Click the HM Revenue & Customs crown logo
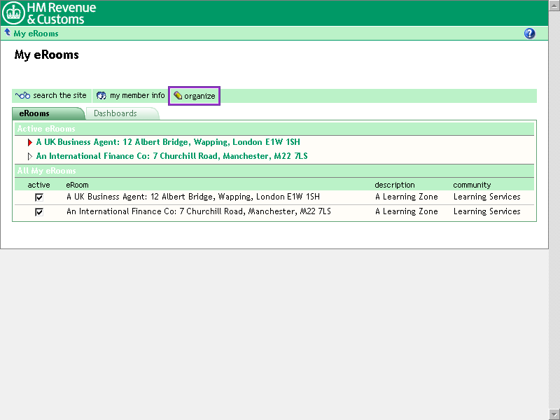 13,13
